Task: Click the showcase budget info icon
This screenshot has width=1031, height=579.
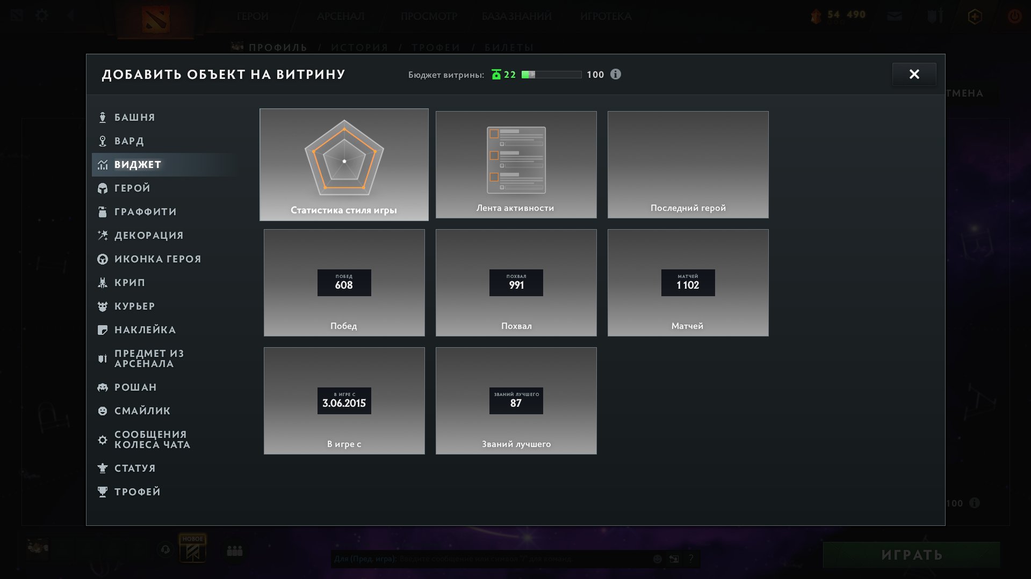Action: pyautogui.click(x=616, y=75)
